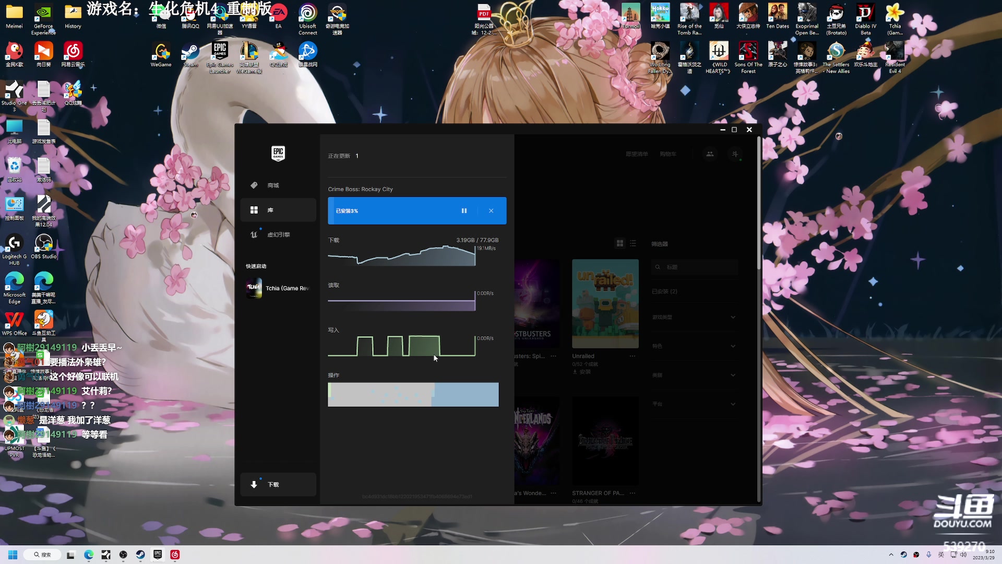Open the Windows Start menu

click(x=13, y=555)
